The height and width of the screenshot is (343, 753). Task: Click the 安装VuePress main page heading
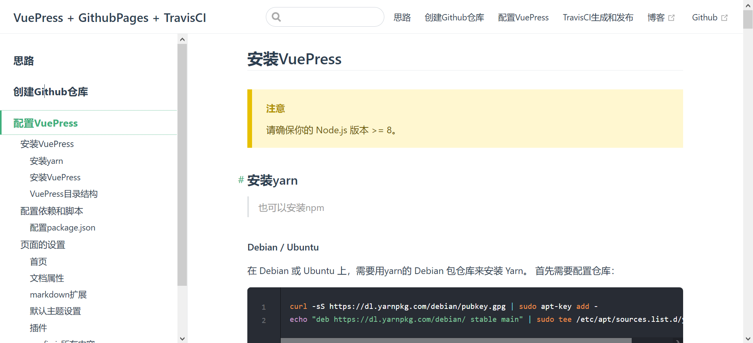(294, 59)
